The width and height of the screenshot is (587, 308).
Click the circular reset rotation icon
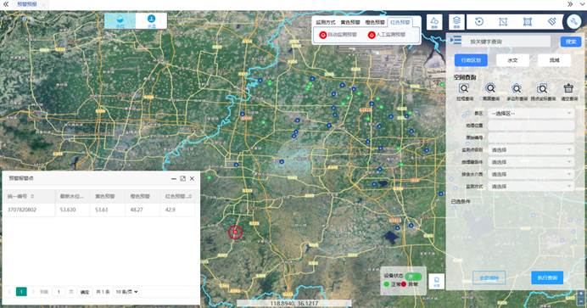coord(479,22)
